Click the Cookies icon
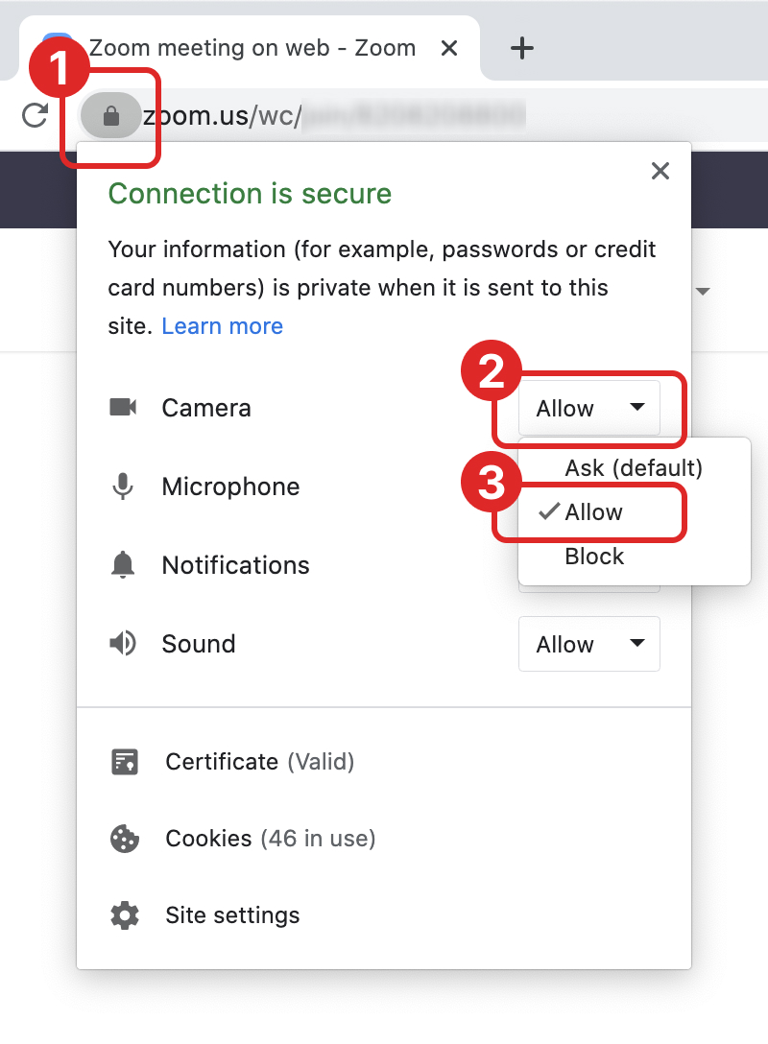768x1044 pixels. (125, 839)
